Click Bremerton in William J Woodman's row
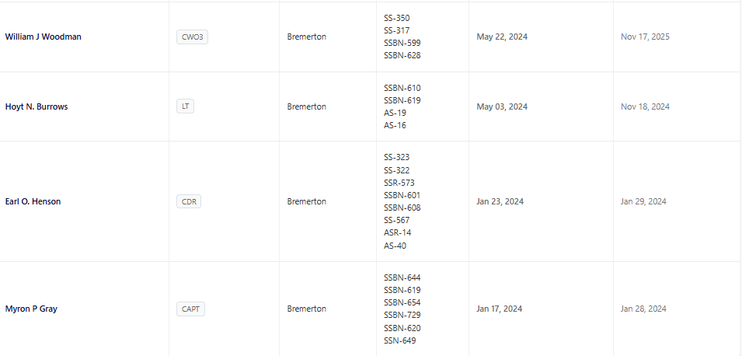Screen dimensions: 742x356 coord(306,37)
